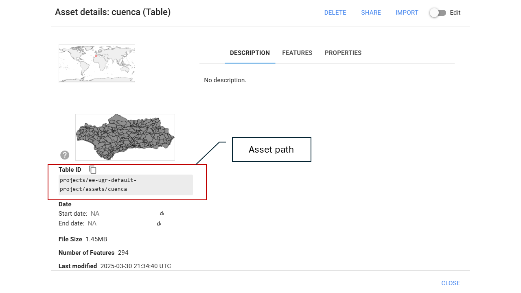Image resolution: width=521 pixels, height=293 pixels.
Task: Click the Asset path callout box
Action: [271, 149]
